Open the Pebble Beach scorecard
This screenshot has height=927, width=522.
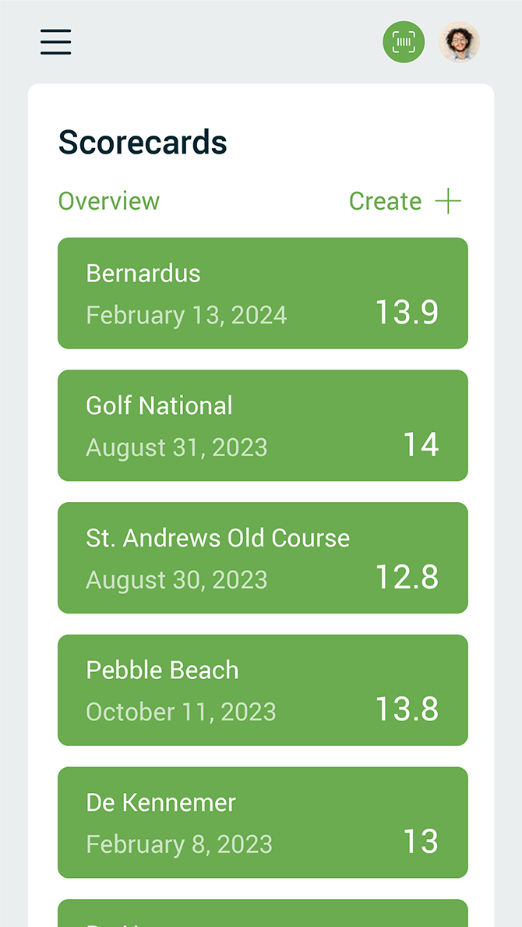click(263, 691)
